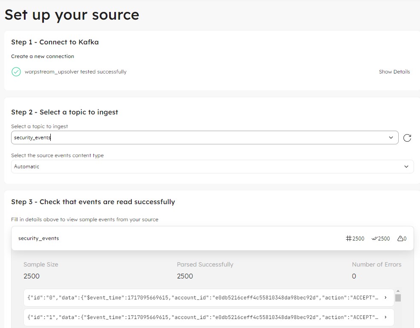
Task: Open the Automatic content type dropdown
Action: (x=406, y=167)
